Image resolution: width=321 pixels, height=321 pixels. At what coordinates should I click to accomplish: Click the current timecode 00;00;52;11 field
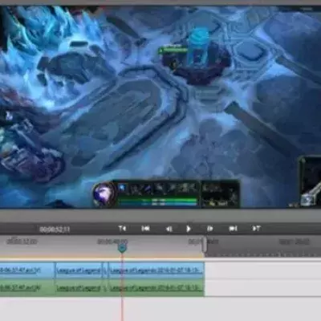pyautogui.click(x=55, y=230)
